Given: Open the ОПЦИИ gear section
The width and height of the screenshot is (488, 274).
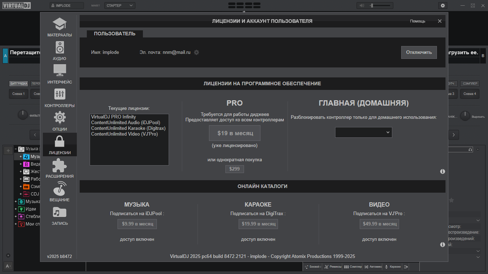Looking at the screenshot, I should click(60, 121).
